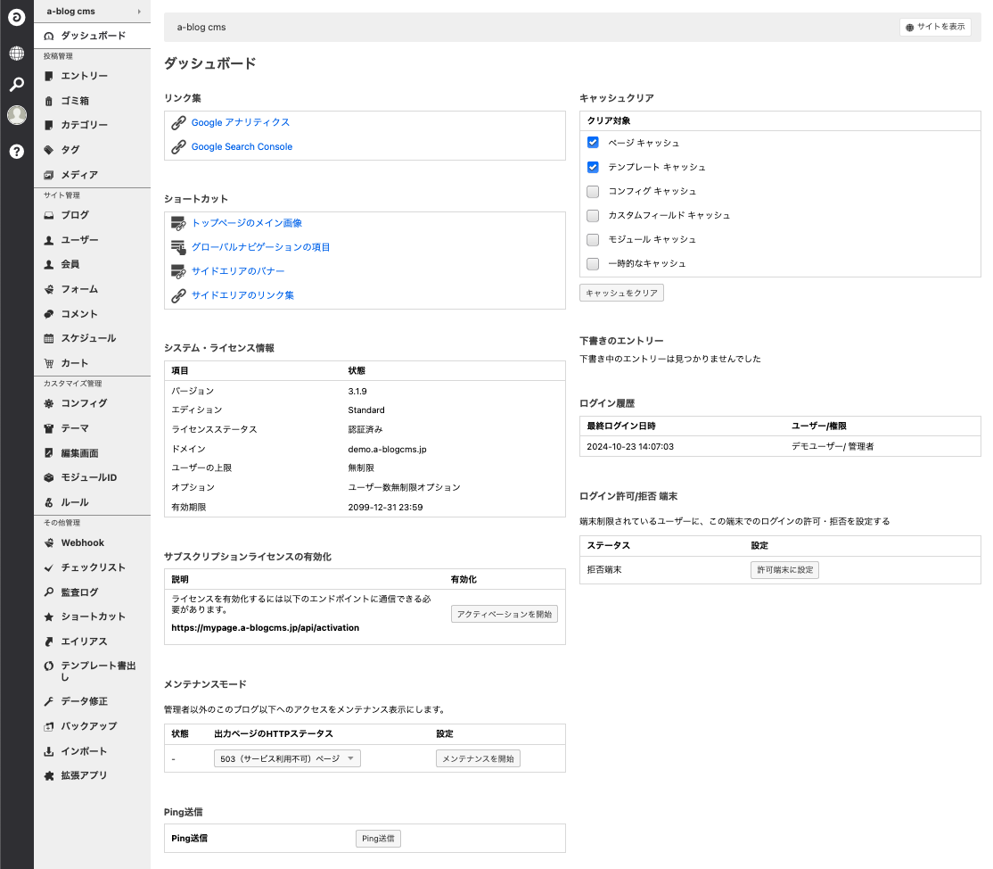The image size is (993, 869).
Task: Open the HTTP status 503 dropdown
Action: coord(287,758)
